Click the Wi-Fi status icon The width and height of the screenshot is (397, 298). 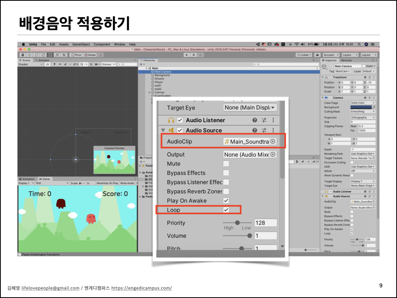tap(297, 44)
